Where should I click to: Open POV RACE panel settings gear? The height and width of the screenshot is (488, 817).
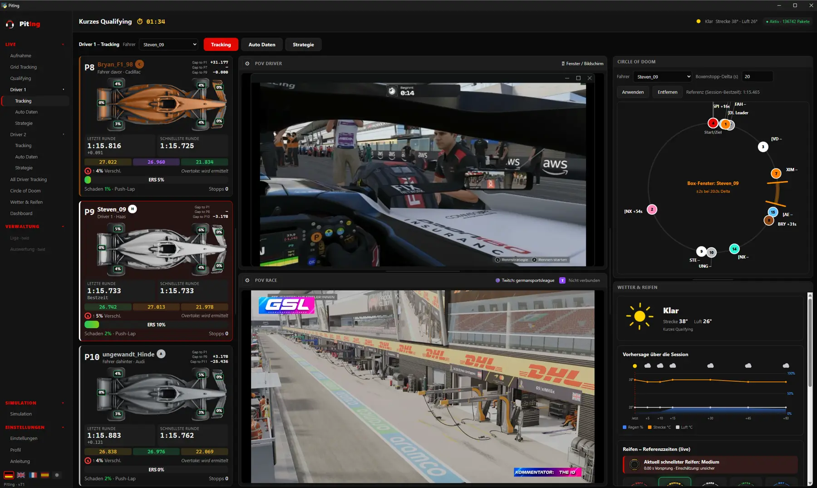coord(247,281)
